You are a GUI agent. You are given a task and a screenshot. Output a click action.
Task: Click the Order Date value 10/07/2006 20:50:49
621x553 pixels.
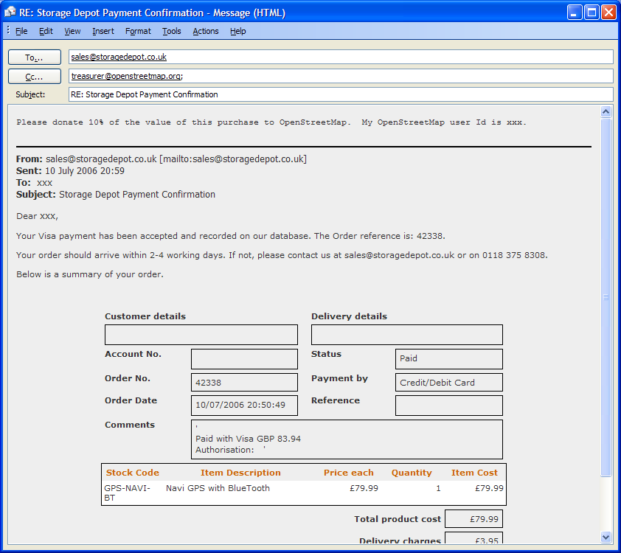244,406
